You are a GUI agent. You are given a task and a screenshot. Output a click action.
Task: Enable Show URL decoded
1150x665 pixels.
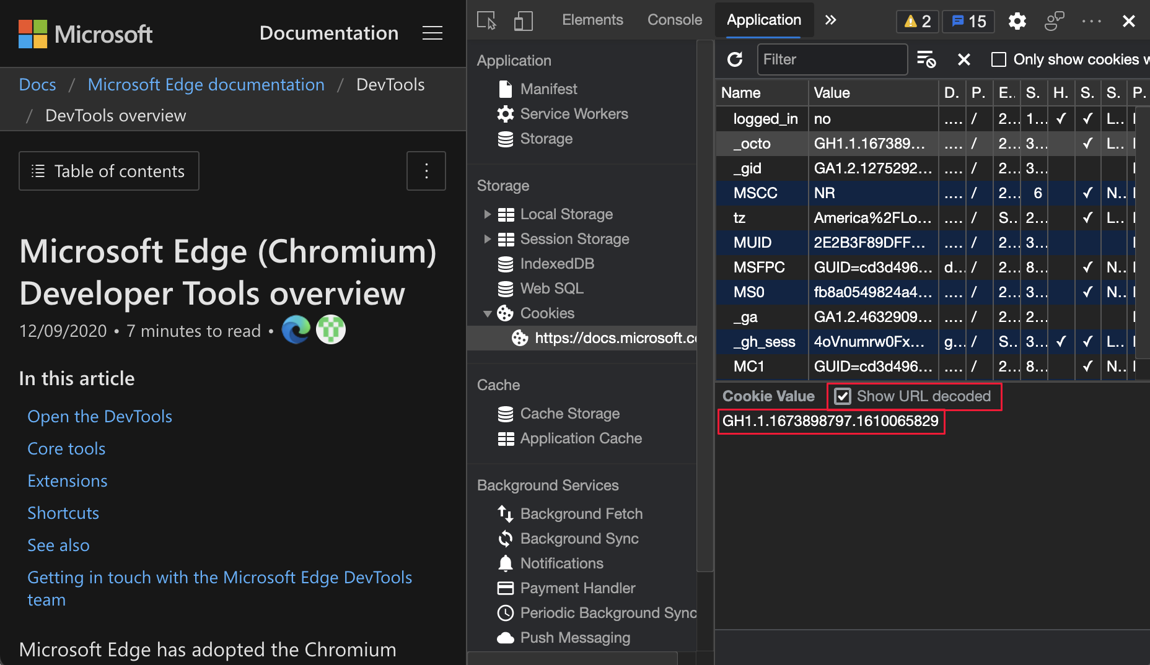click(x=843, y=396)
